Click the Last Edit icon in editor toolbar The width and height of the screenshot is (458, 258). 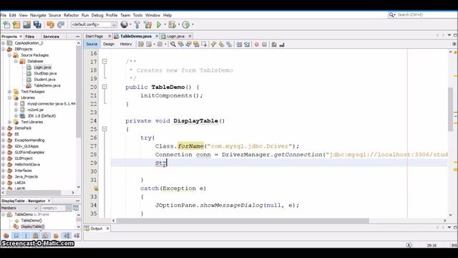141,44
